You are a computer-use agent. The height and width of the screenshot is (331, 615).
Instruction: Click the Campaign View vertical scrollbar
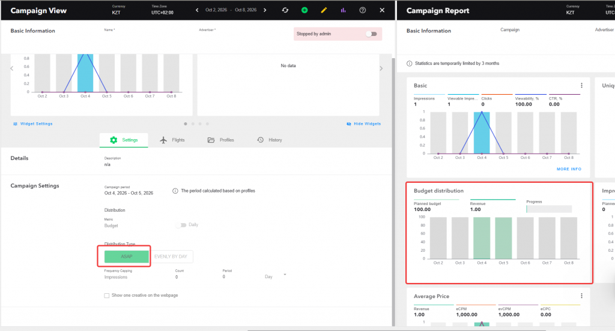(393, 192)
